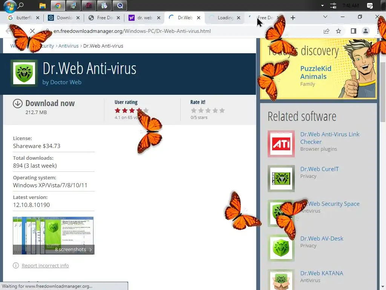Open the volume control in system tray
386x290 pixels.
click(x=333, y=5)
